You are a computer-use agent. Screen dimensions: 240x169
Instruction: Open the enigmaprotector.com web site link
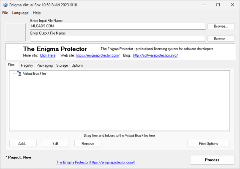(98, 55)
